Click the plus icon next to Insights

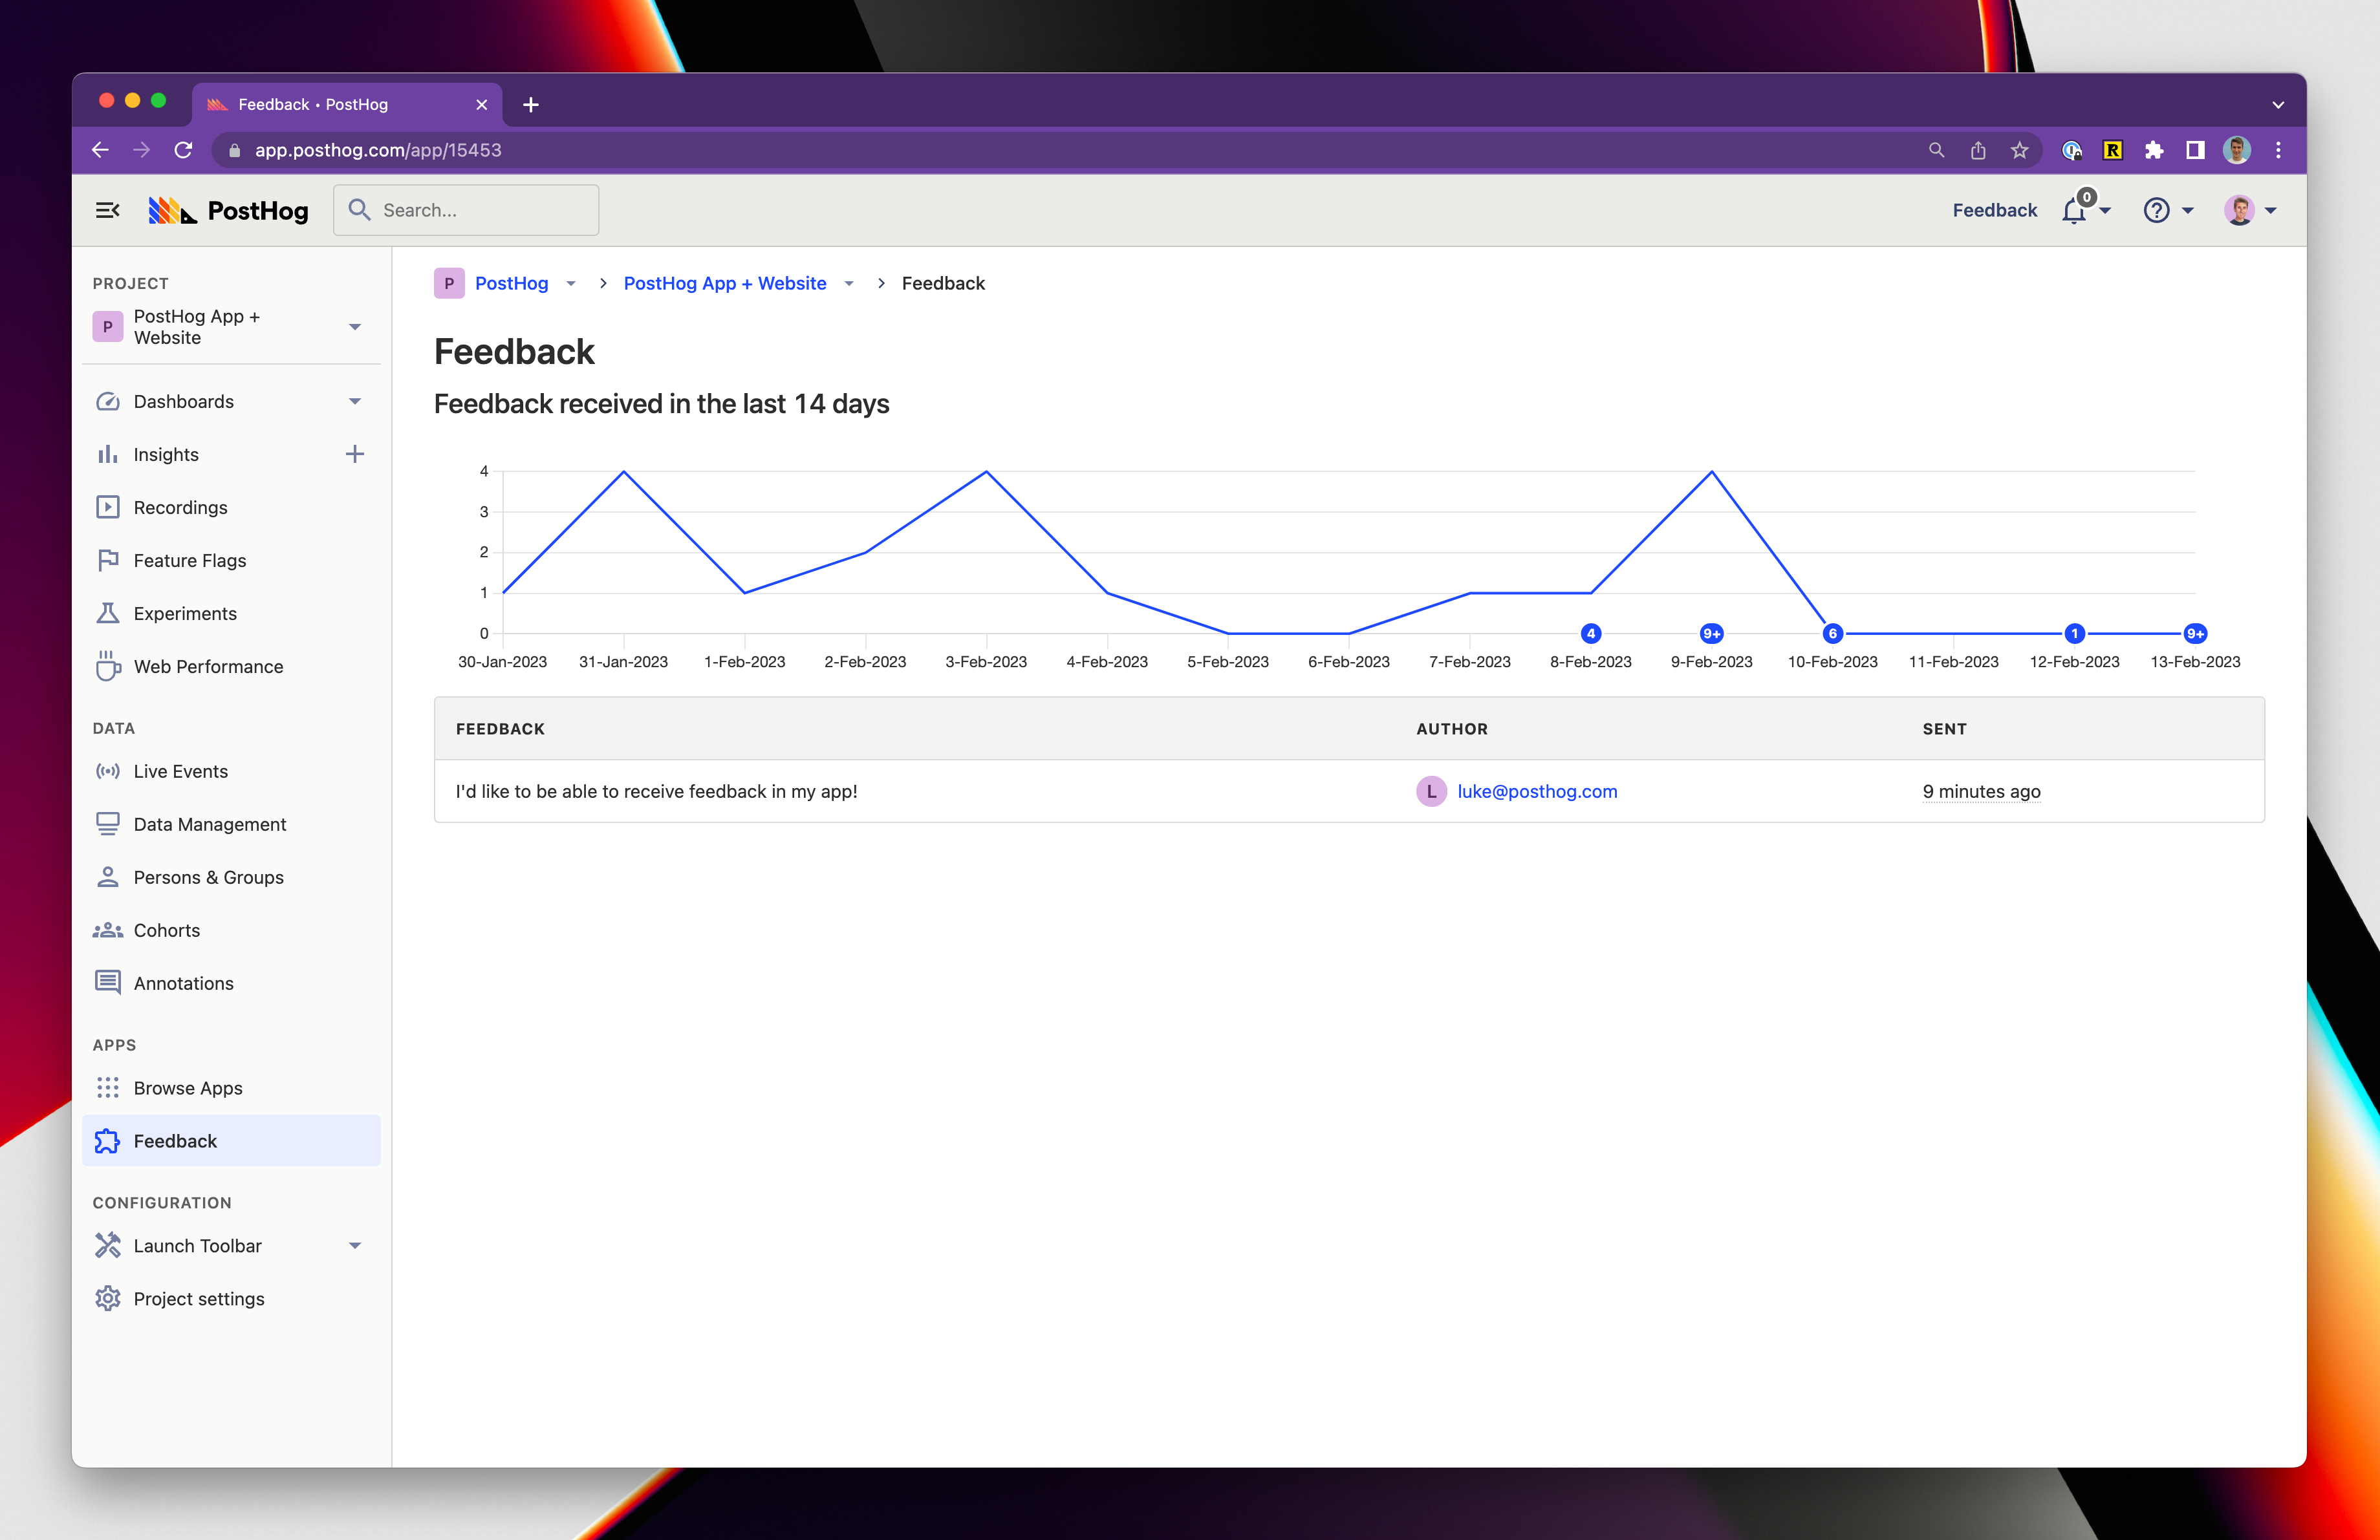tap(354, 455)
